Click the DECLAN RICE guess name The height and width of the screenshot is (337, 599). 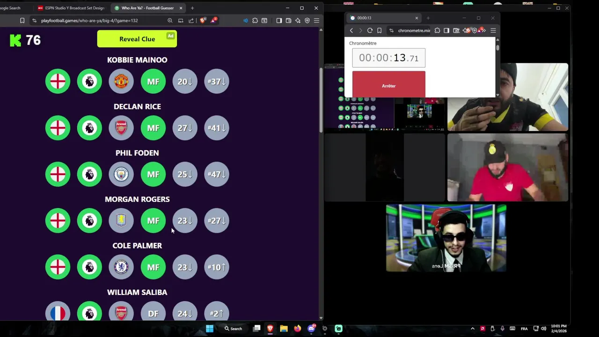[137, 106]
